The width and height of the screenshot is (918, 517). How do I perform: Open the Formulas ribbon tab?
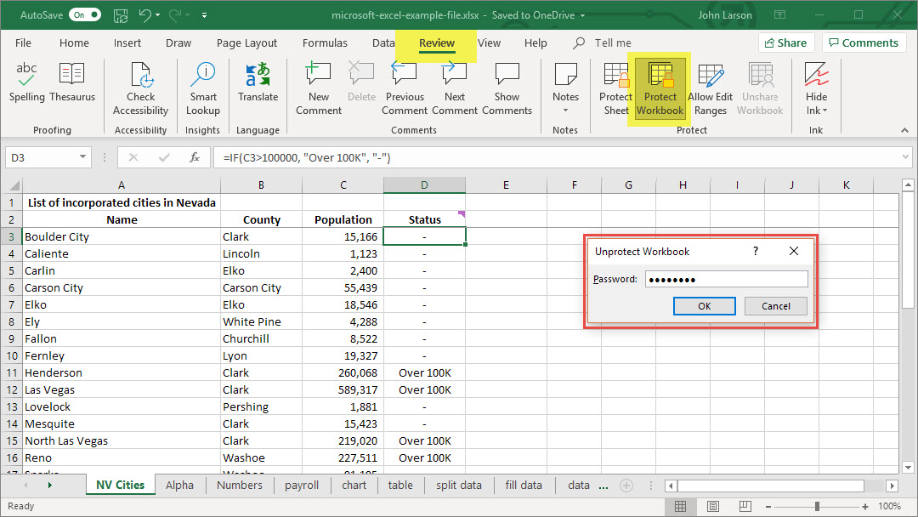click(x=325, y=43)
